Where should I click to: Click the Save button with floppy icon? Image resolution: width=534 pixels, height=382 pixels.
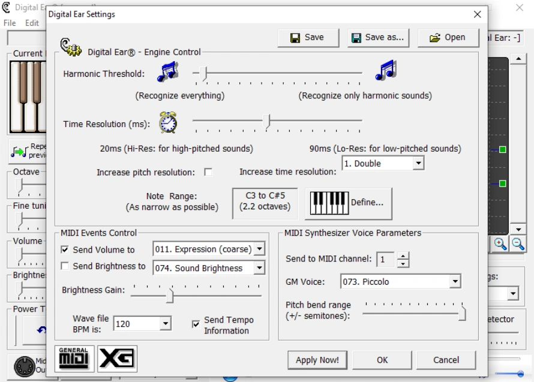(x=308, y=37)
